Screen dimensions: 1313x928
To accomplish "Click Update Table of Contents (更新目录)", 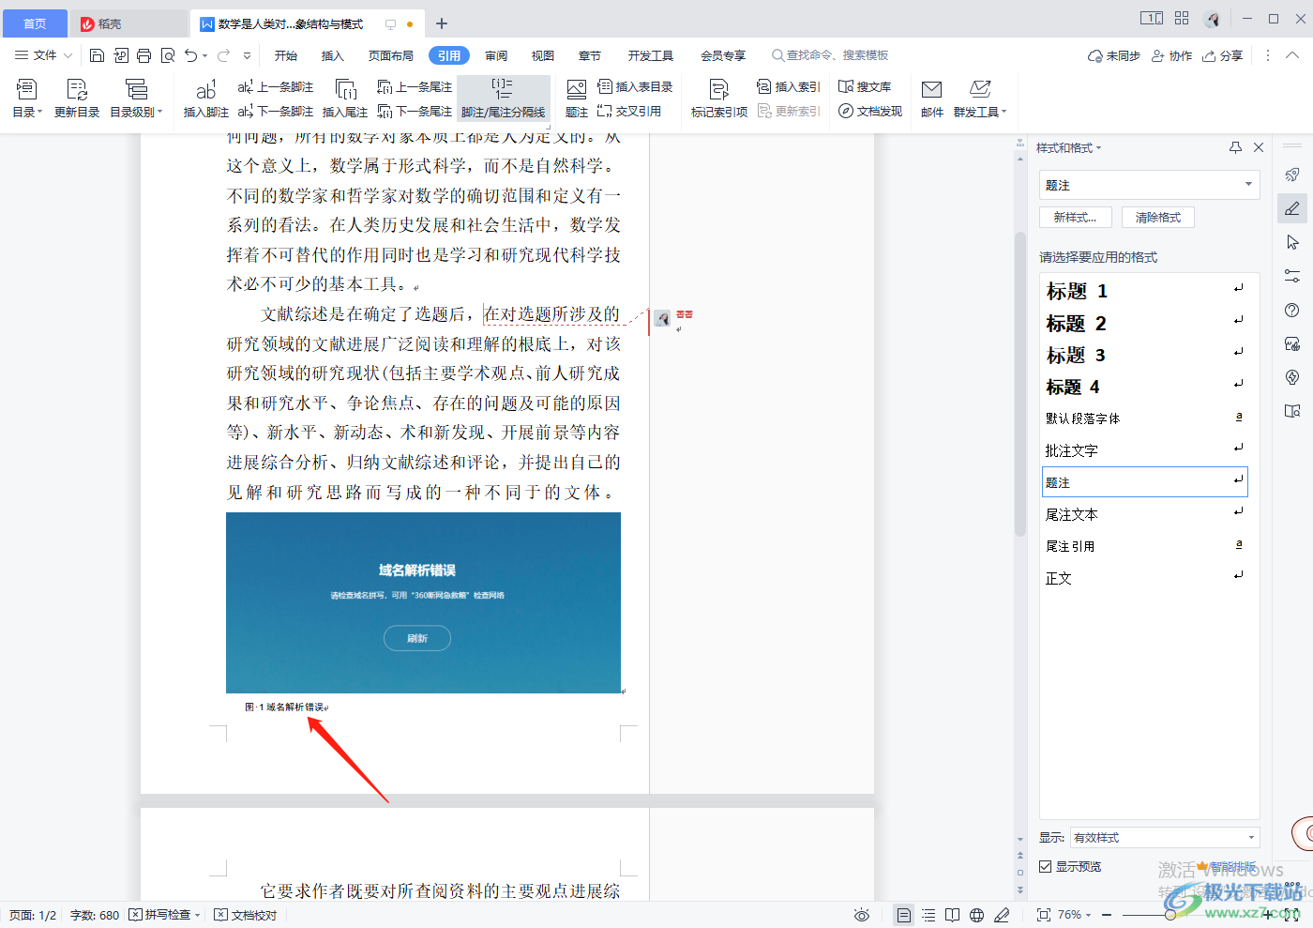I will (x=77, y=98).
